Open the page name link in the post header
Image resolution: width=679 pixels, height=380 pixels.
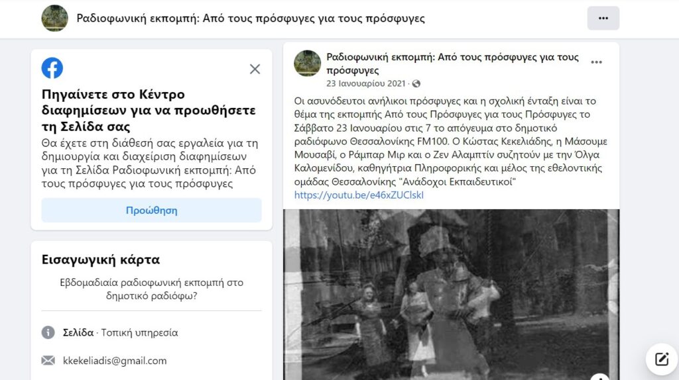452,64
